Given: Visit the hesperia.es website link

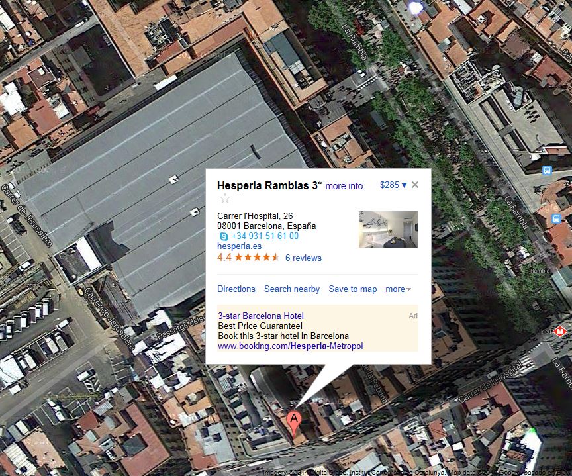Looking at the screenshot, I should click(x=239, y=246).
